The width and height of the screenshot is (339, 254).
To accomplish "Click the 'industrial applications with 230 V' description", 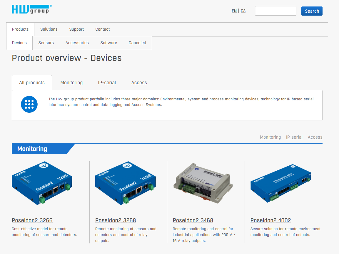I will pyautogui.click(x=204, y=235).
